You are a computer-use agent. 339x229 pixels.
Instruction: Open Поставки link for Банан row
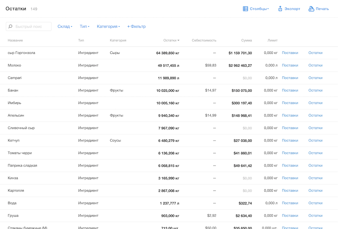point(290,90)
